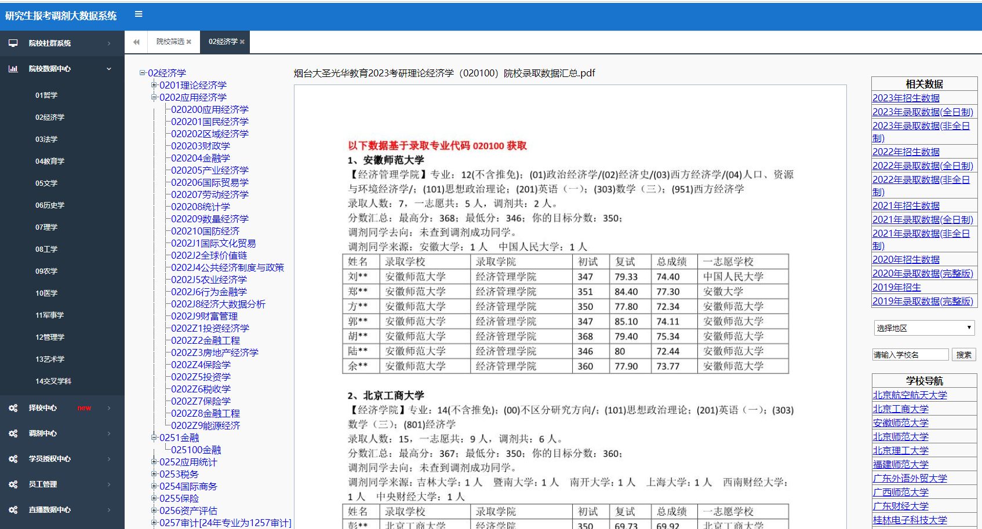Close the 02经济学 tab
Screen dimensions: 982x529
pyautogui.click(x=242, y=42)
